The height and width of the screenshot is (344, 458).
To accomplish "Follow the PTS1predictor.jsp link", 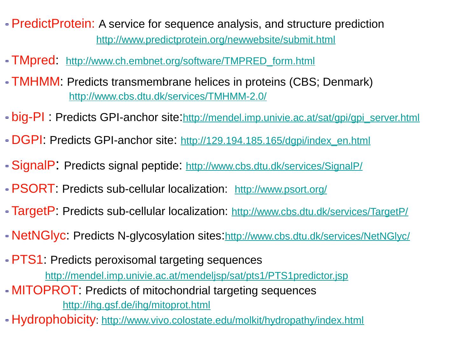I will coord(197,276).
